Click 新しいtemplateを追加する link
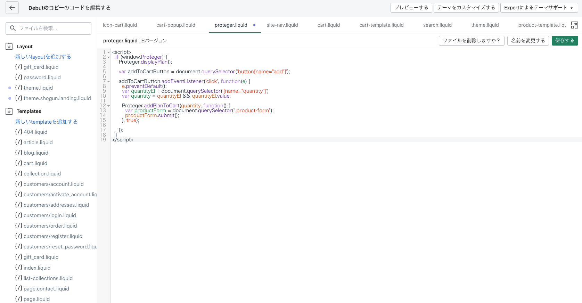 (47, 122)
